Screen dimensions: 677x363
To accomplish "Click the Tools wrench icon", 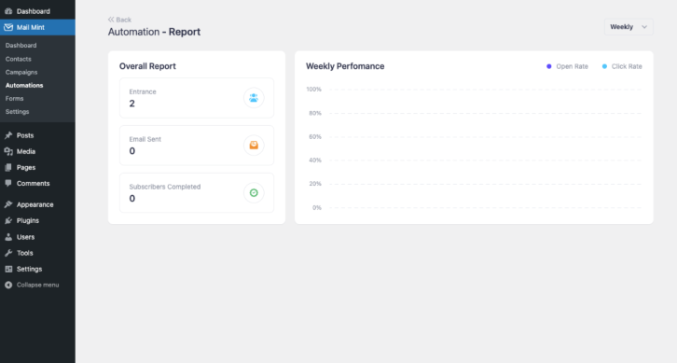I will coord(8,253).
